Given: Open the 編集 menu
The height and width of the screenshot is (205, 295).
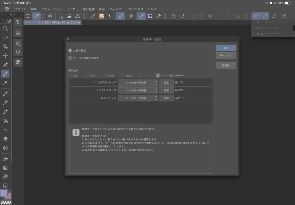Looking at the screenshot, I should tap(33, 9).
